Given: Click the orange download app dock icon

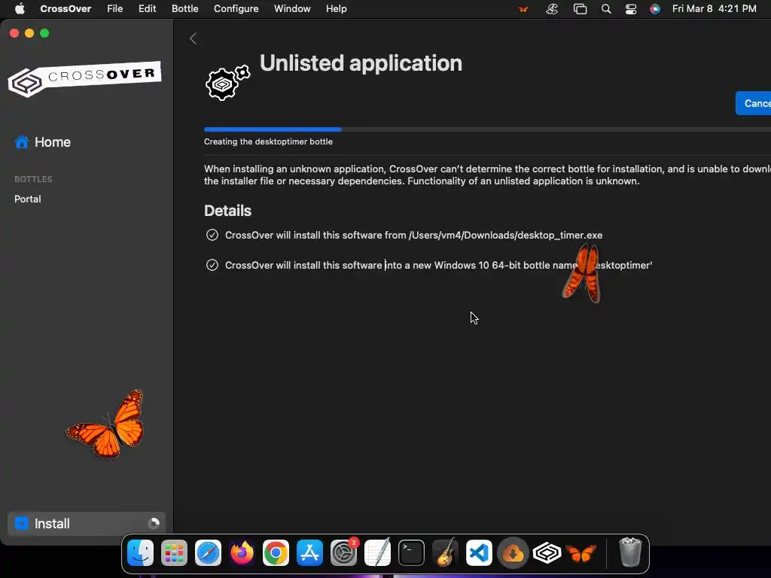Looking at the screenshot, I should coord(513,553).
